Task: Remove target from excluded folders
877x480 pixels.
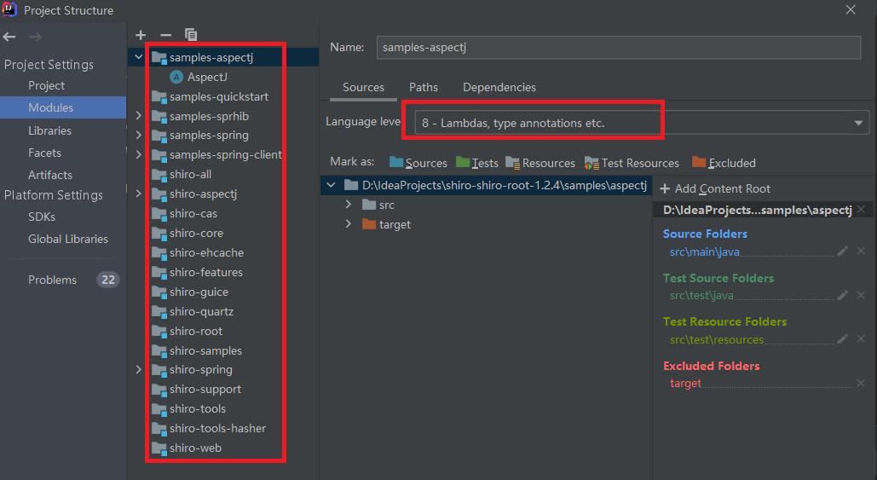Action: point(861,383)
